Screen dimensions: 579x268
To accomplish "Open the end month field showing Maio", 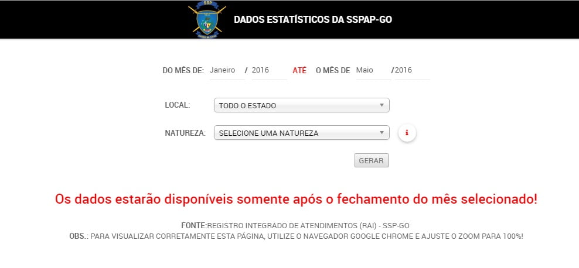I will tap(373, 70).
